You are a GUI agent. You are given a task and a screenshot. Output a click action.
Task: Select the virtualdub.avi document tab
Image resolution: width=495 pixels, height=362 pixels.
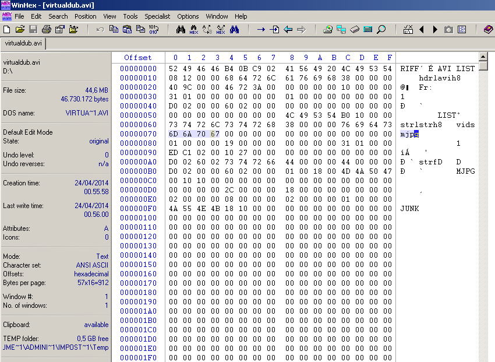pyautogui.click(x=23, y=43)
